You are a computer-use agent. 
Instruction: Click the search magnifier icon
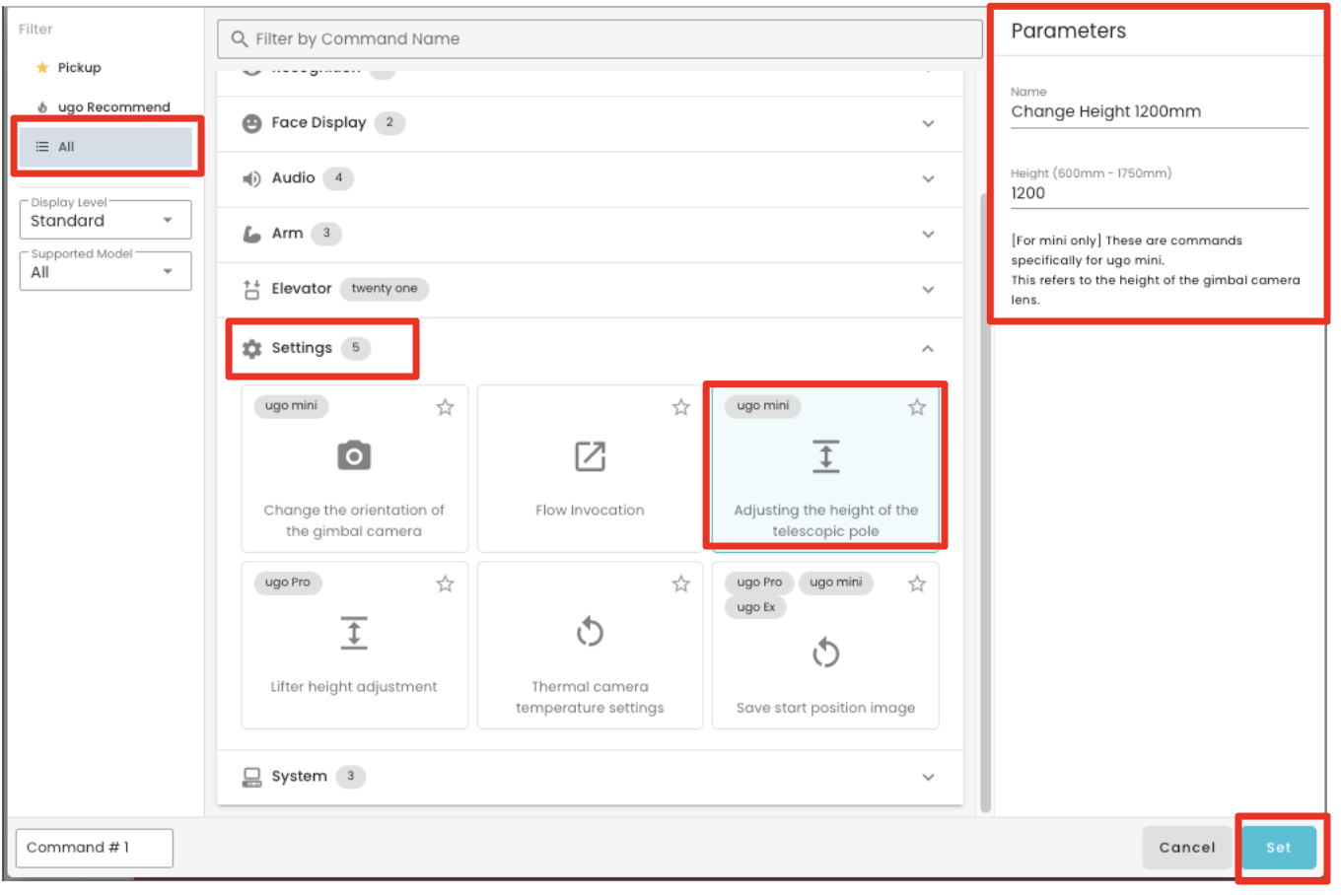point(239,39)
